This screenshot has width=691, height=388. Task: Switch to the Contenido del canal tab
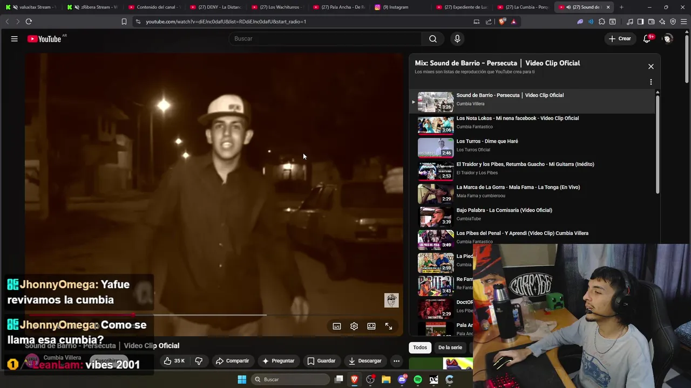pyautogui.click(x=154, y=7)
